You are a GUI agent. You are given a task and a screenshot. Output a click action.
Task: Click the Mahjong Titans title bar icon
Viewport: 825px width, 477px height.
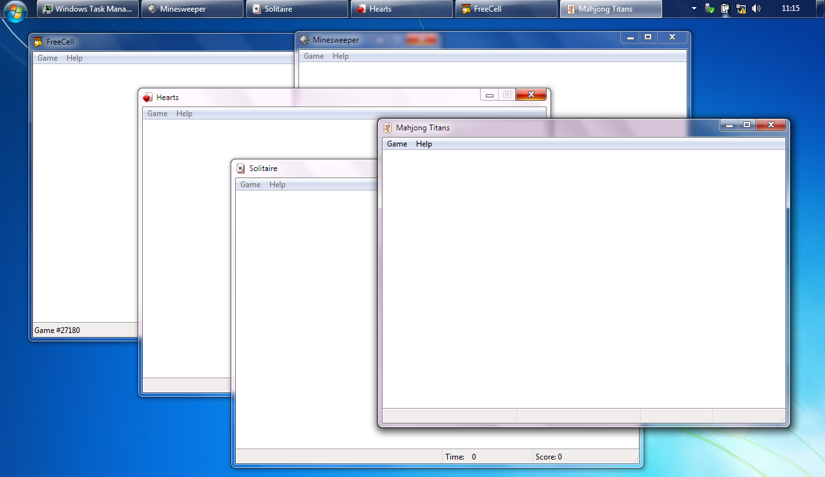point(388,128)
